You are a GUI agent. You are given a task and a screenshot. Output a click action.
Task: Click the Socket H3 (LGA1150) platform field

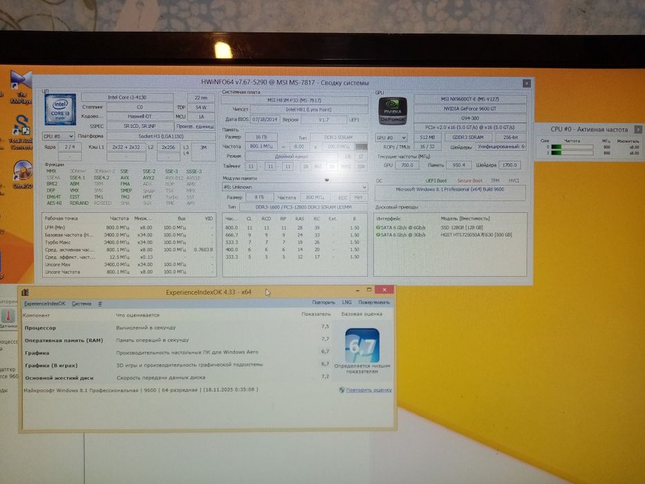coord(161,136)
